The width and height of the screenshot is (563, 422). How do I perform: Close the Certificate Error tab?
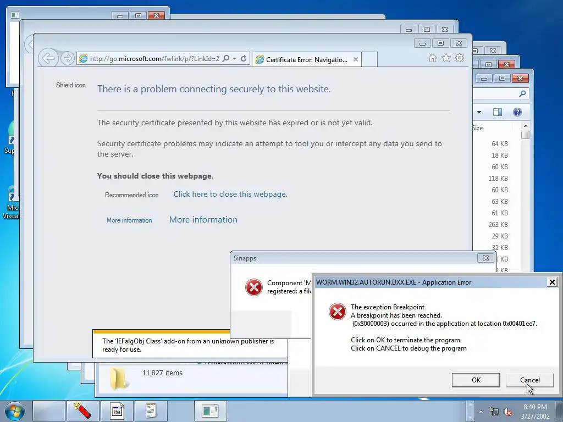(356, 59)
